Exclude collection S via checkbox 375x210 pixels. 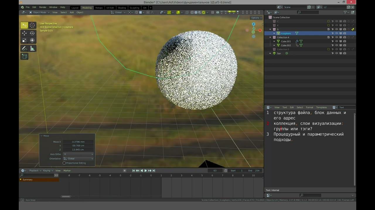328,29
